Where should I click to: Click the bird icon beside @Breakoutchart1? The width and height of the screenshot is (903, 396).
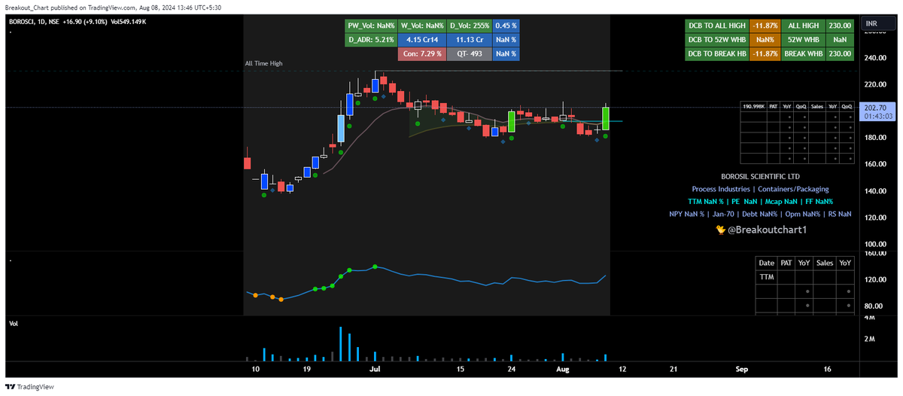720,229
